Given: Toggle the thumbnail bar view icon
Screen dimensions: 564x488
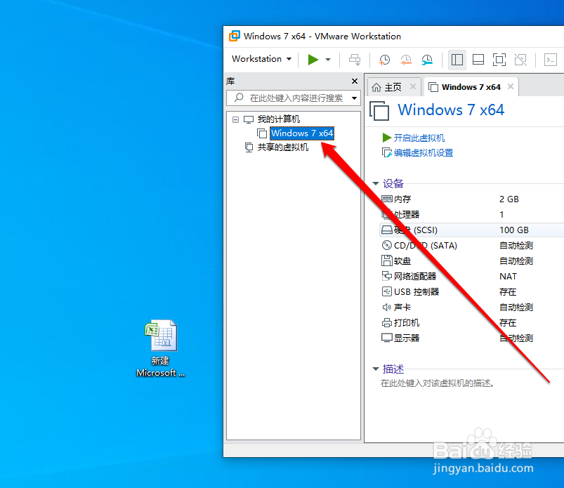Looking at the screenshot, I should tap(478, 60).
